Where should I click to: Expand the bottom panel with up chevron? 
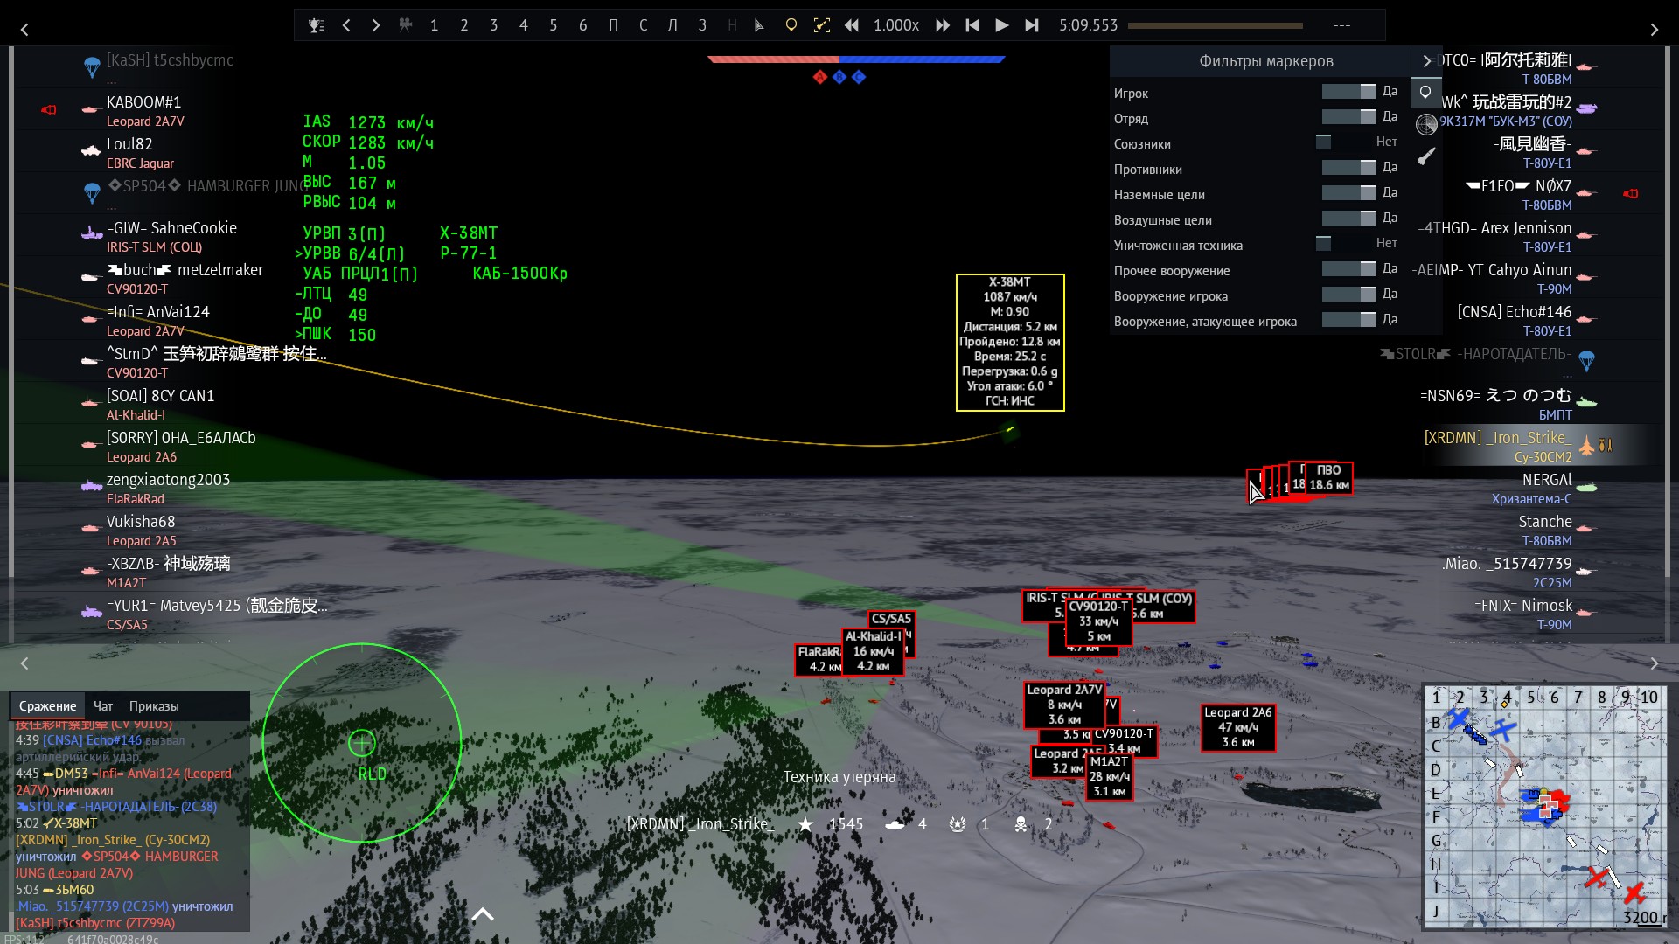[483, 915]
